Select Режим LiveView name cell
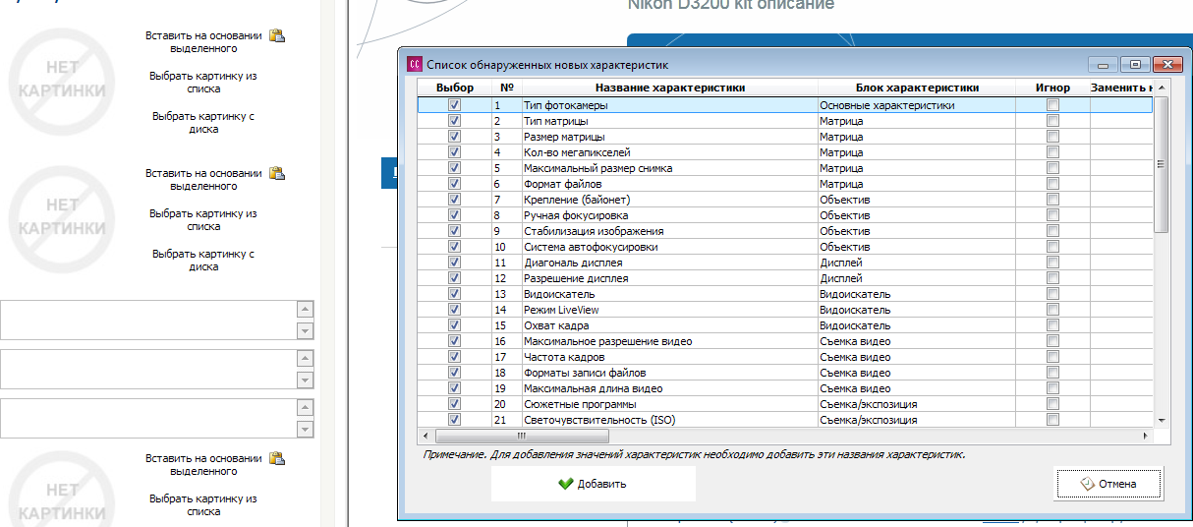The width and height of the screenshot is (1193, 527). click(669, 310)
